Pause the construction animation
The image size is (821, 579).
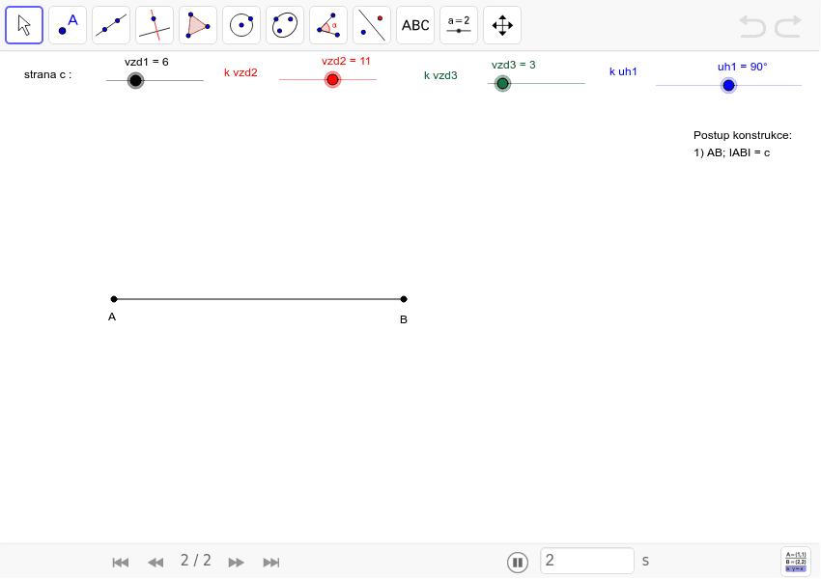pyautogui.click(x=518, y=563)
